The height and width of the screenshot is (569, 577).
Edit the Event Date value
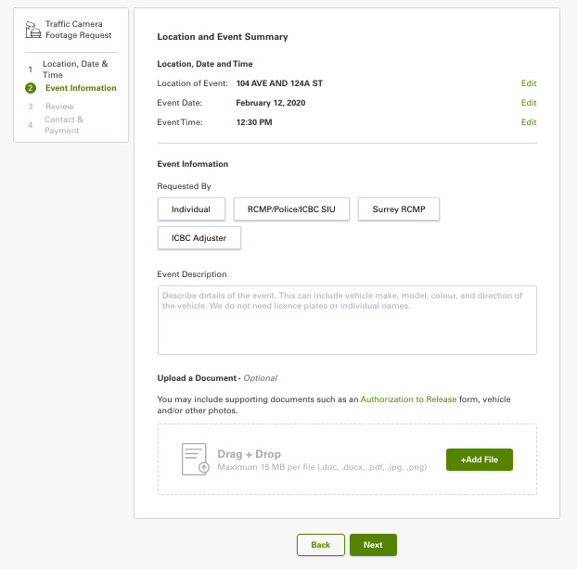point(528,103)
